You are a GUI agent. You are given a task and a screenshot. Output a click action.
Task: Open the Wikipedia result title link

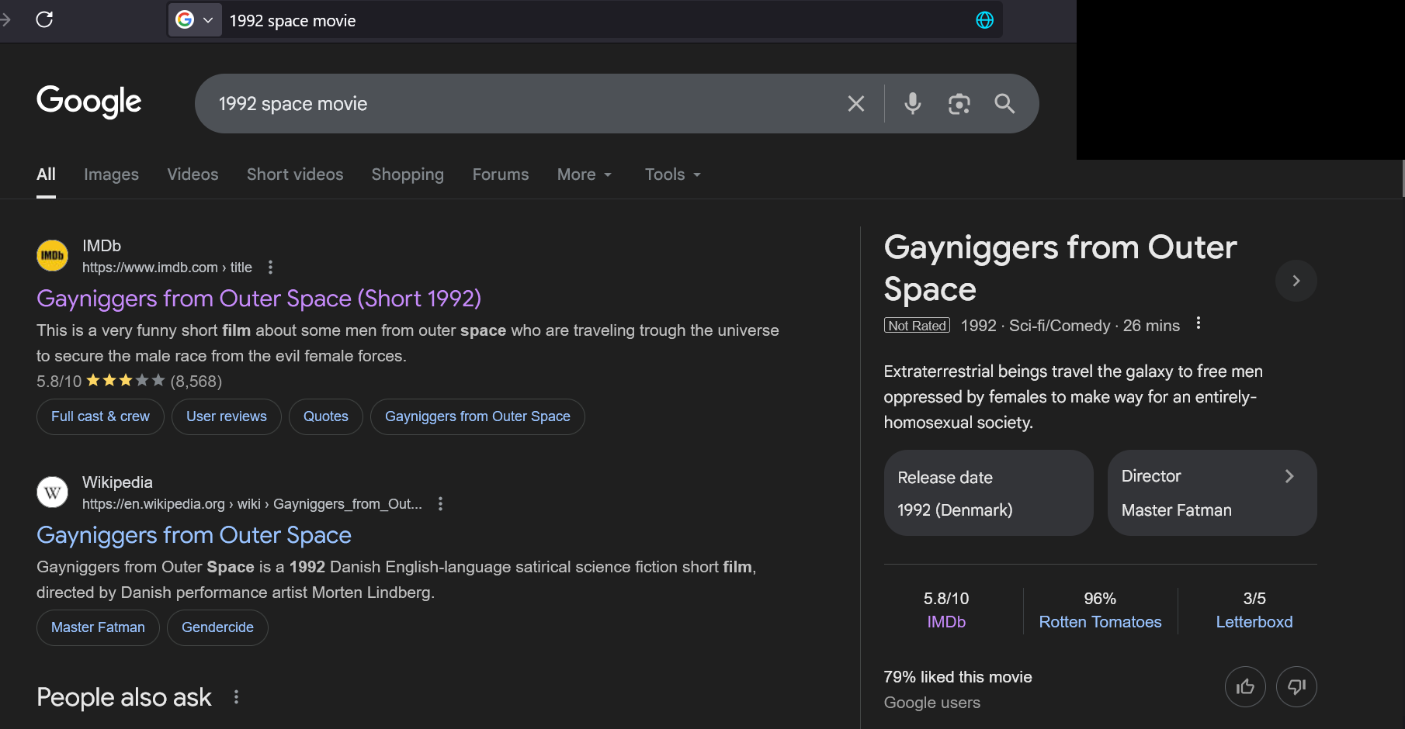pyautogui.click(x=194, y=535)
